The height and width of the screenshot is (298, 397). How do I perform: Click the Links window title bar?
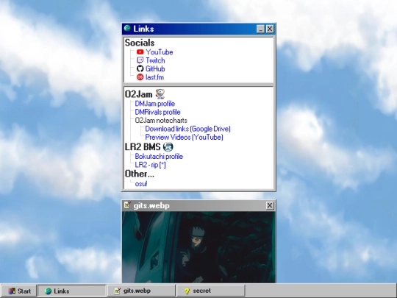[198, 29]
